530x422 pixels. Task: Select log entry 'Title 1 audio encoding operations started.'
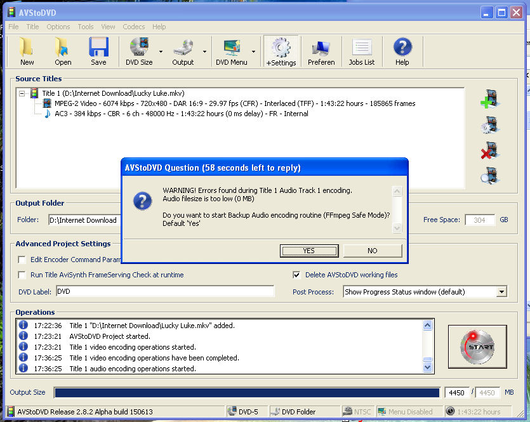point(133,369)
